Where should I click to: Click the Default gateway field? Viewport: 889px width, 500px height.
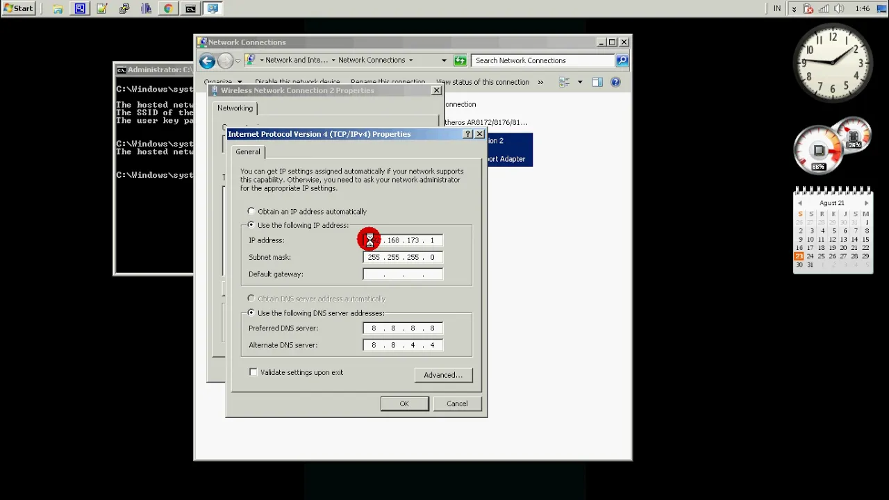point(403,274)
